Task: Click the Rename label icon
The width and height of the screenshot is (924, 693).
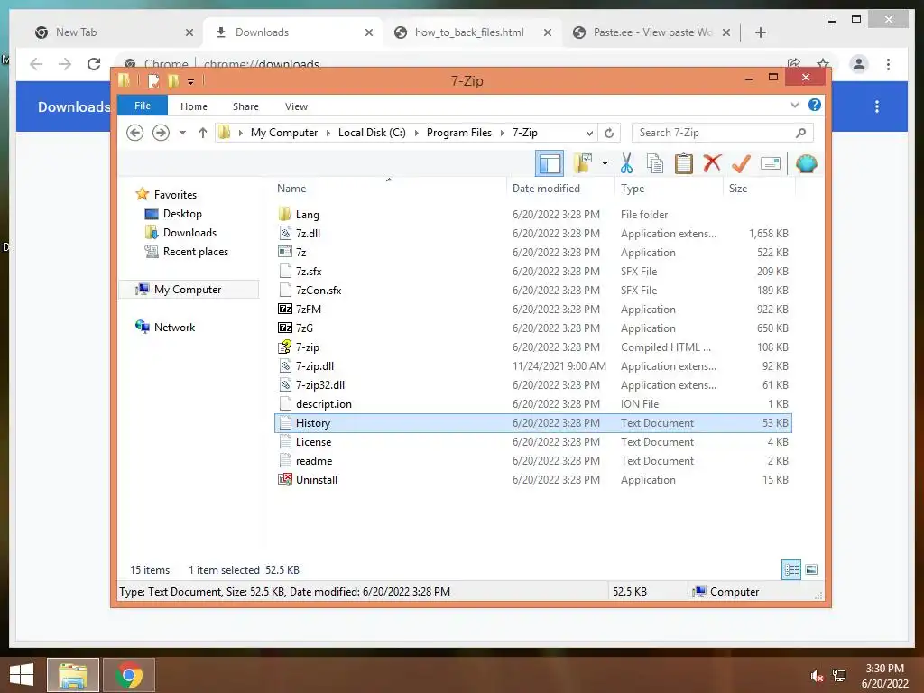Action: pos(771,163)
